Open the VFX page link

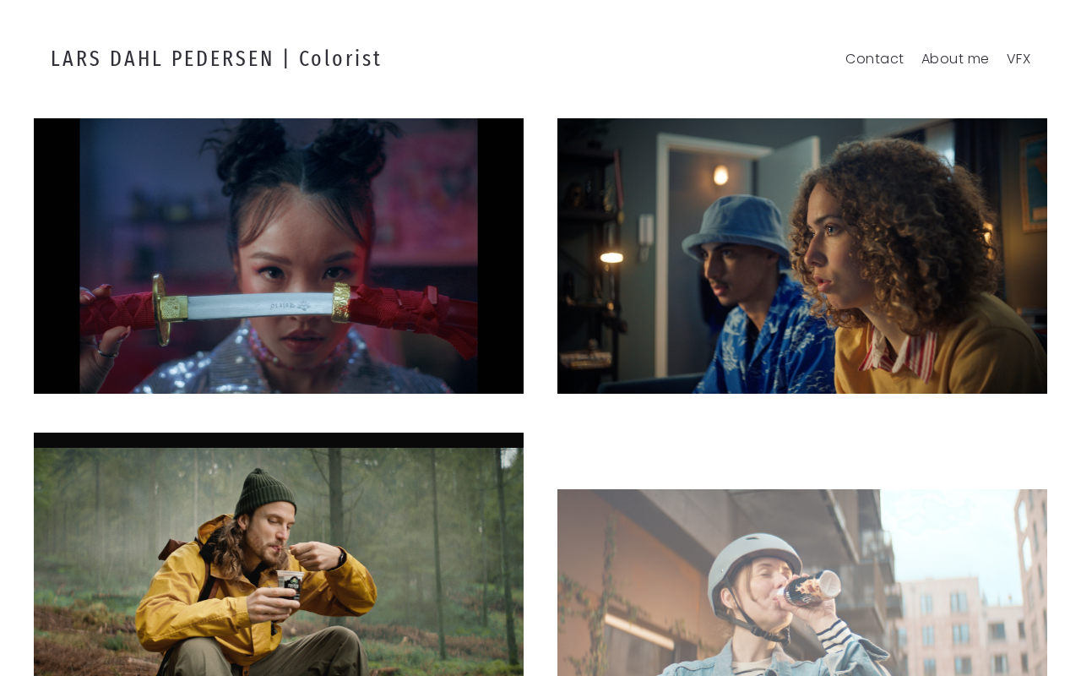[1019, 58]
